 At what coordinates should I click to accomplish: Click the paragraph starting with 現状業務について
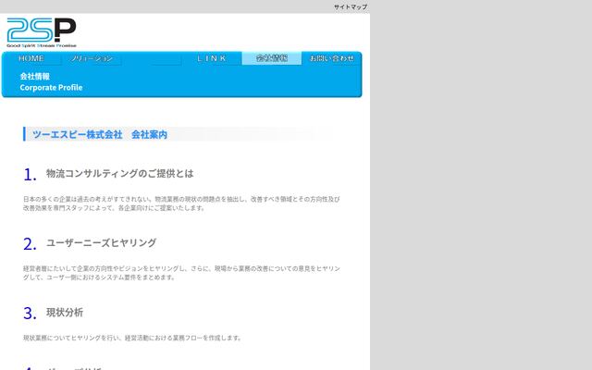point(132,338)
